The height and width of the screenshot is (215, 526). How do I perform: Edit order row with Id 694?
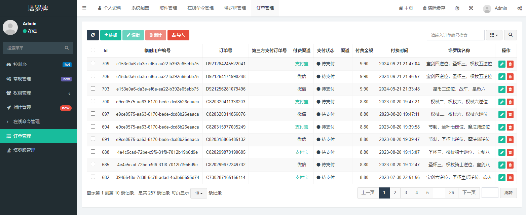[502, 127]
